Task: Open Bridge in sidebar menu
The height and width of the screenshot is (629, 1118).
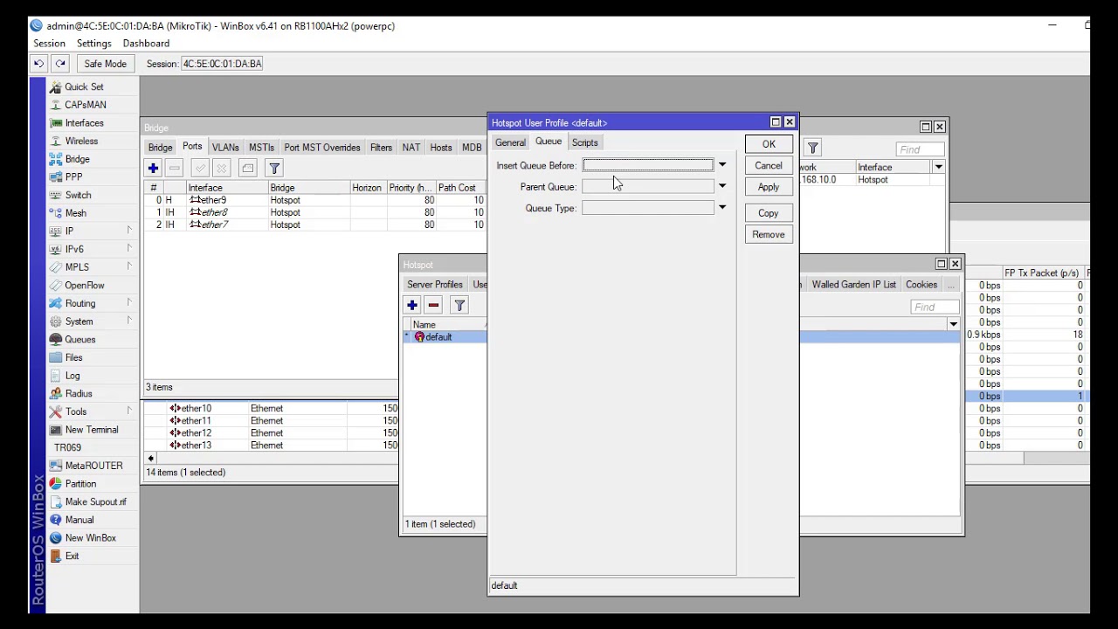Action: pyautogui.click(x=77, y=159)
